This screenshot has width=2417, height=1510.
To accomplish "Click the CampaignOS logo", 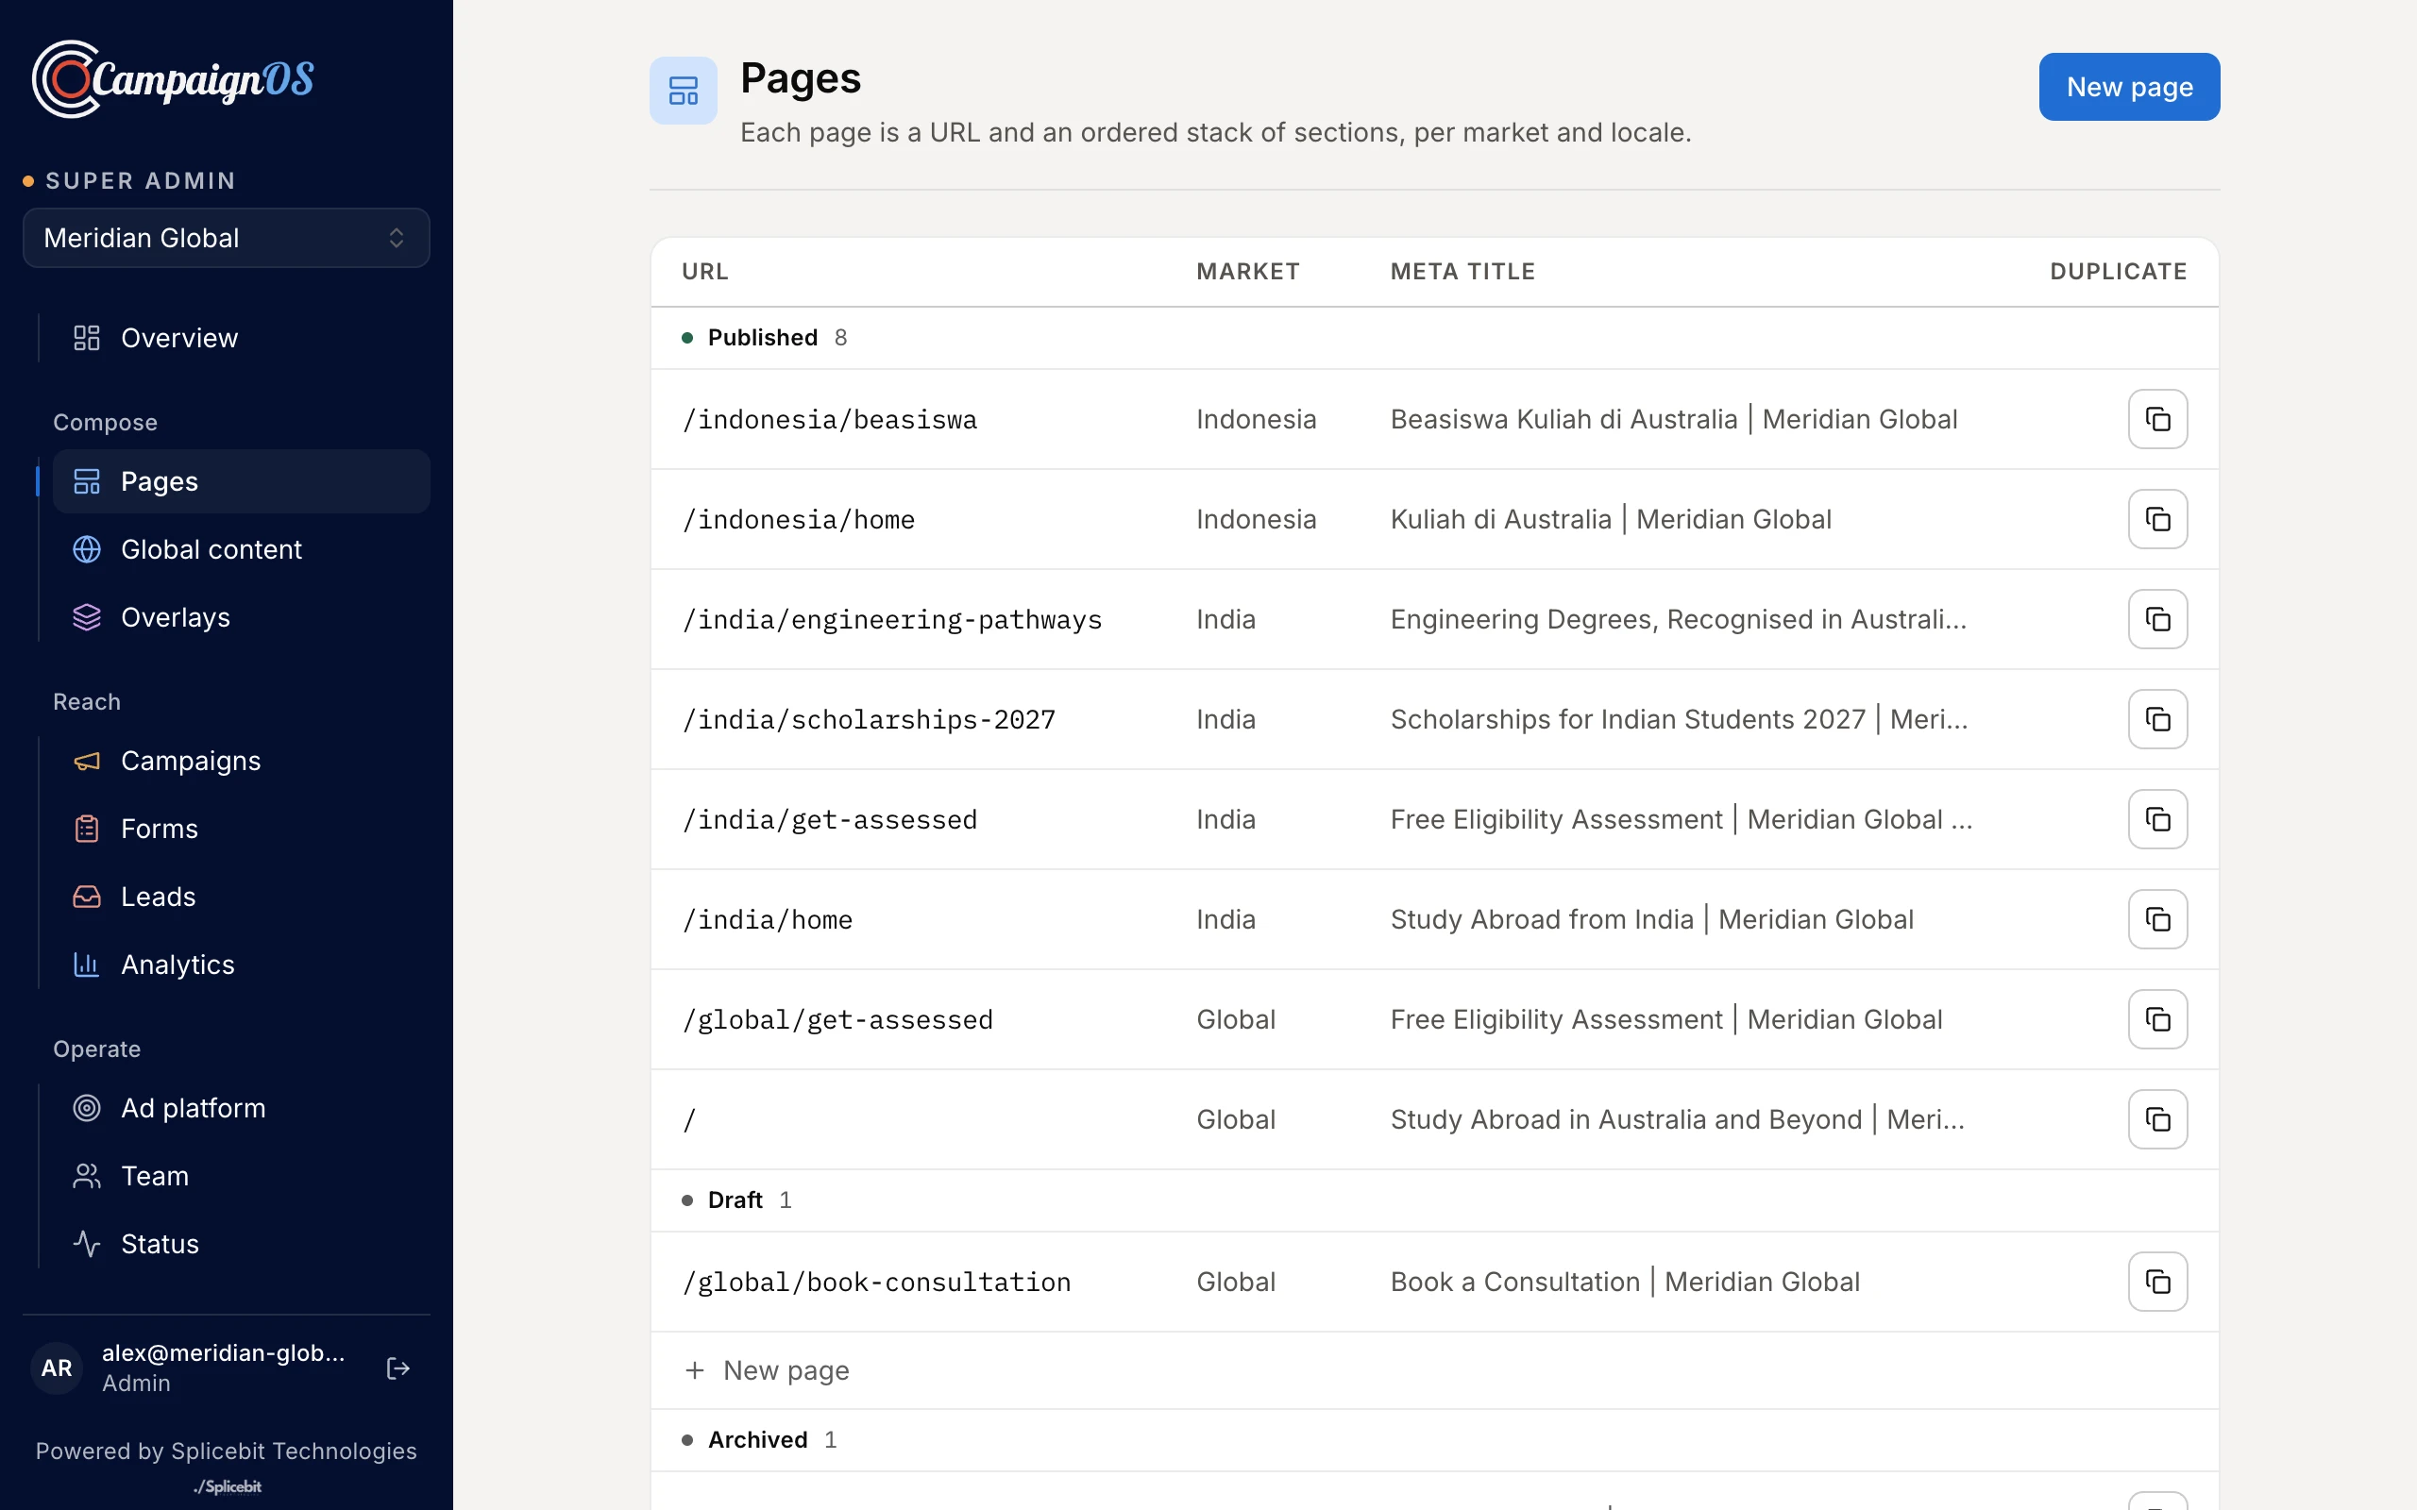I will point(173,79).
